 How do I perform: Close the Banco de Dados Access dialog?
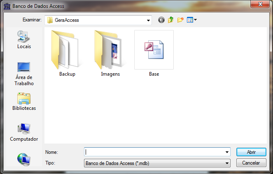click(x=260, y=4)
